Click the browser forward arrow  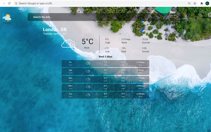pos(4,3)
